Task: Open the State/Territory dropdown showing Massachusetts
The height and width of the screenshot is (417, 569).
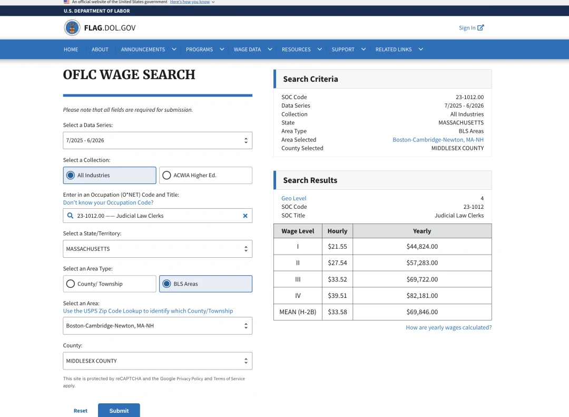Action: pos(158,249)
